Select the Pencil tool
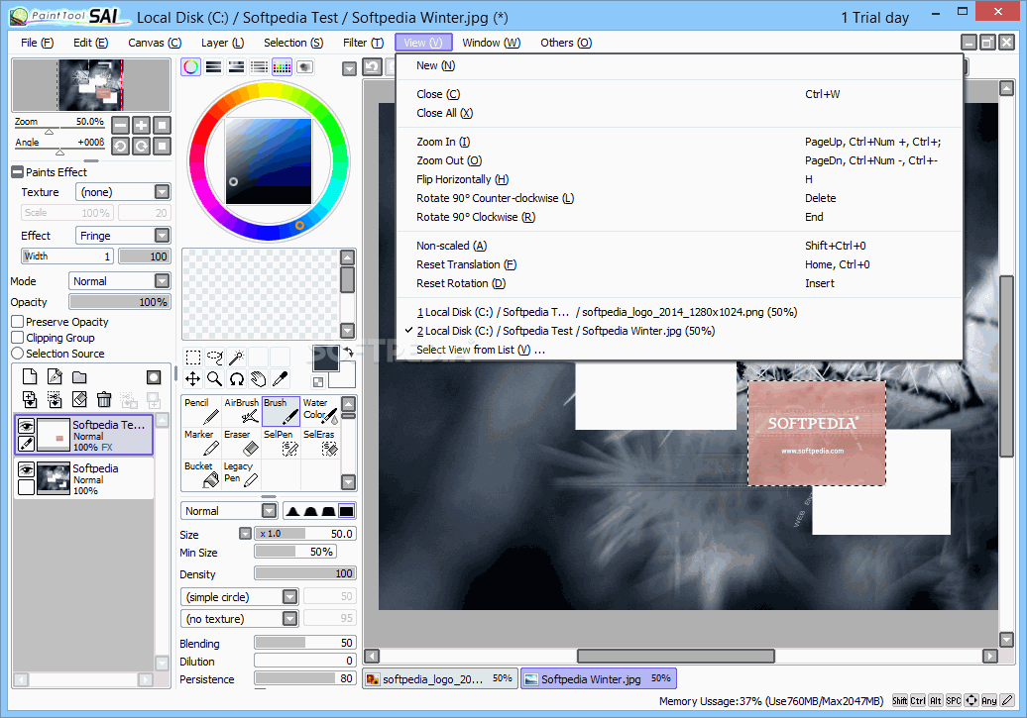Image resolution: width=1027 pixels, height=718 pixels. click(x=202, y=411)
